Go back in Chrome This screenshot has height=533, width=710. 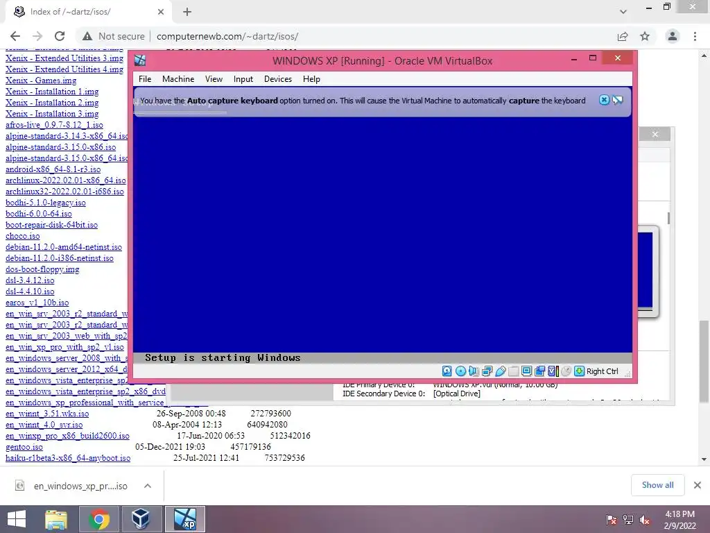click(x=15, y=36)
